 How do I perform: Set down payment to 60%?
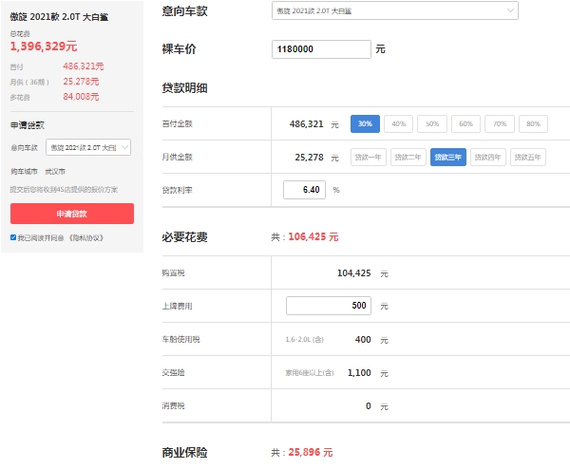click(465, 123)
